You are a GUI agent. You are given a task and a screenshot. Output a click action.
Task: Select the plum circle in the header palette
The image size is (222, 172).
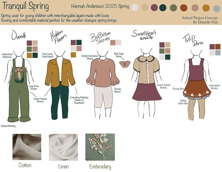click(154, 7)
